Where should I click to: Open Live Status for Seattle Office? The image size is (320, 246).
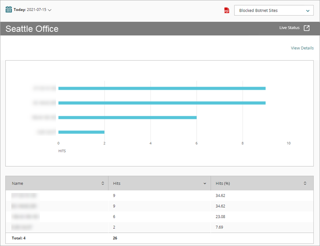click(x=289, y=27)
